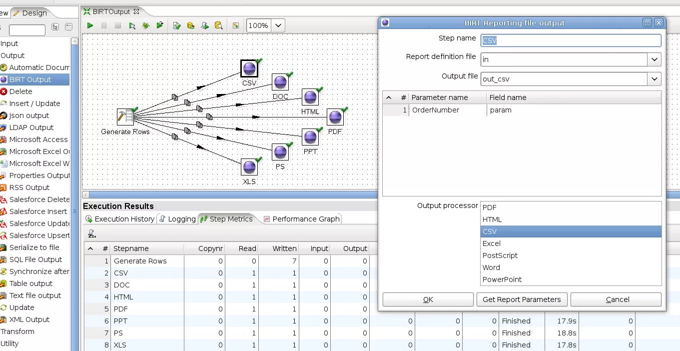Choose Excel as output processor
680x351 pixels.
point(571,243)
